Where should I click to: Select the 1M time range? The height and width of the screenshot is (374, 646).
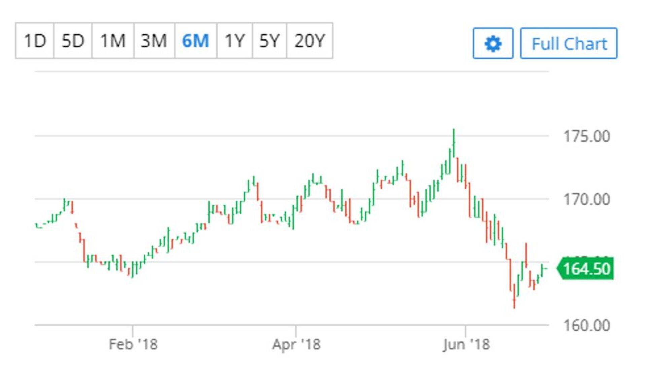pyautogui.click(x=113, y=41)
